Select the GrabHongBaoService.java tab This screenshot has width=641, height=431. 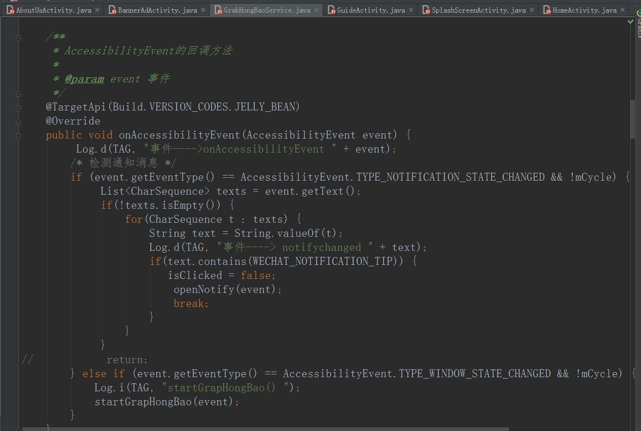(x=267, y=10)
